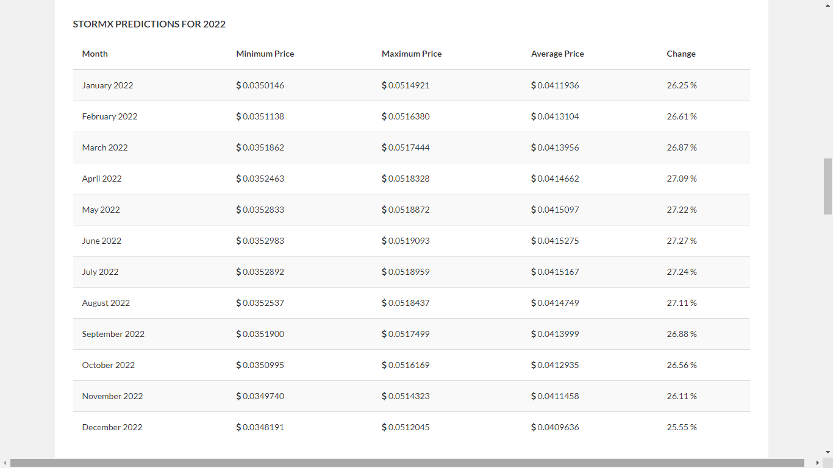
Task: Click the Change column header
Action: 681,54
